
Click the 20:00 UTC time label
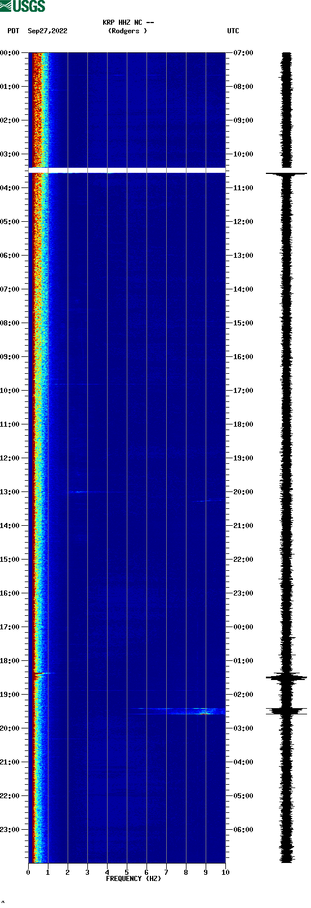pyautogui.click(x=243, y=492)
